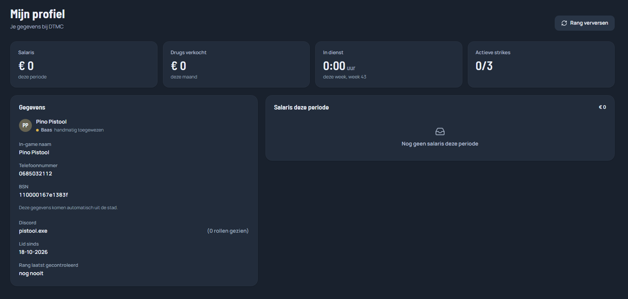Image resolution: width=628 pixels, height=299 pixels.
Task: Click the '(0 rollen gezien)' text
Action: pyautogui.click(x=228, y=231)
